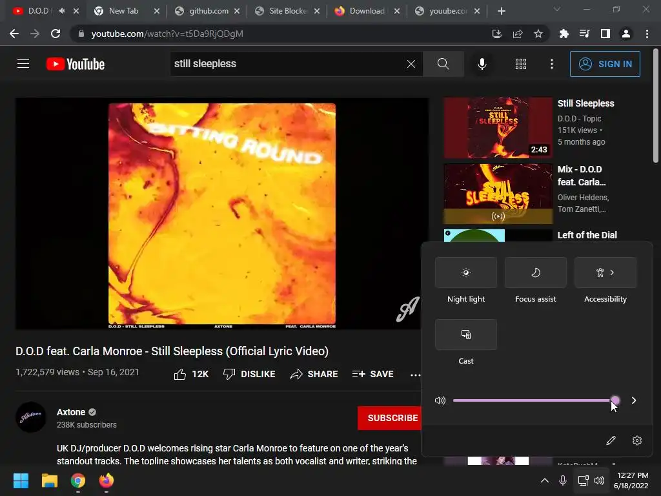Toggle Night light in quick settings
The image size is (661, 496).
pyautogui.click(x=466, y=273)
